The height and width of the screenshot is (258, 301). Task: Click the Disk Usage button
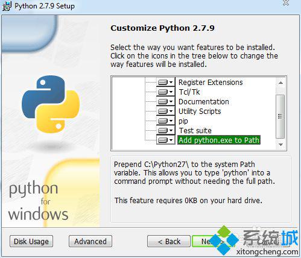point(31,241)
